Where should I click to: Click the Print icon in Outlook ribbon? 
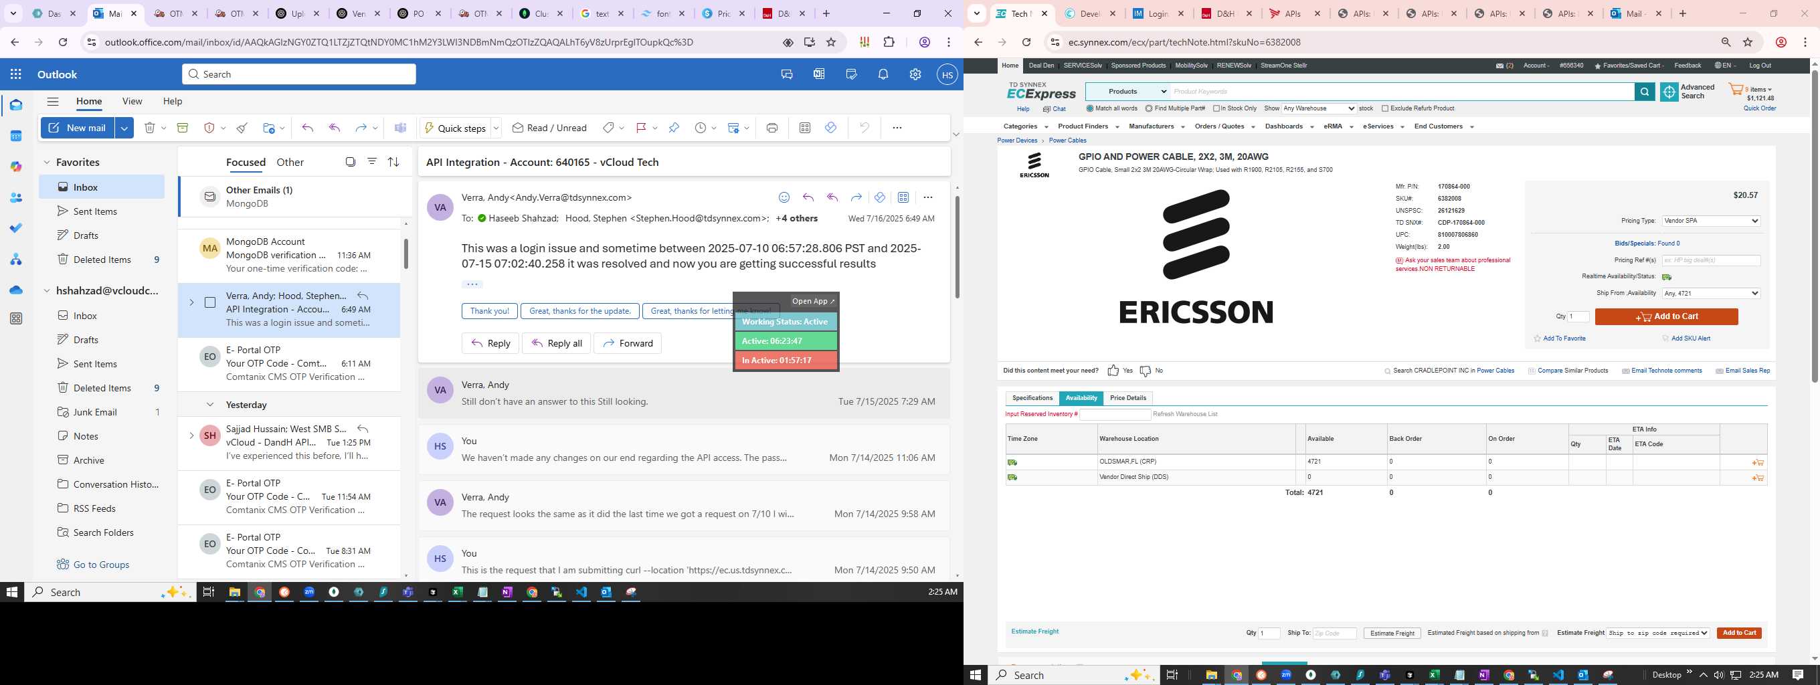coord(772,128)
